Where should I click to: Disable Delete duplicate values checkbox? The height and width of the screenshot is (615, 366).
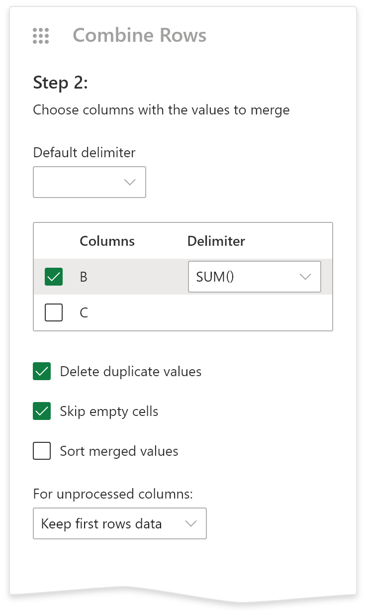coord(42,372)
